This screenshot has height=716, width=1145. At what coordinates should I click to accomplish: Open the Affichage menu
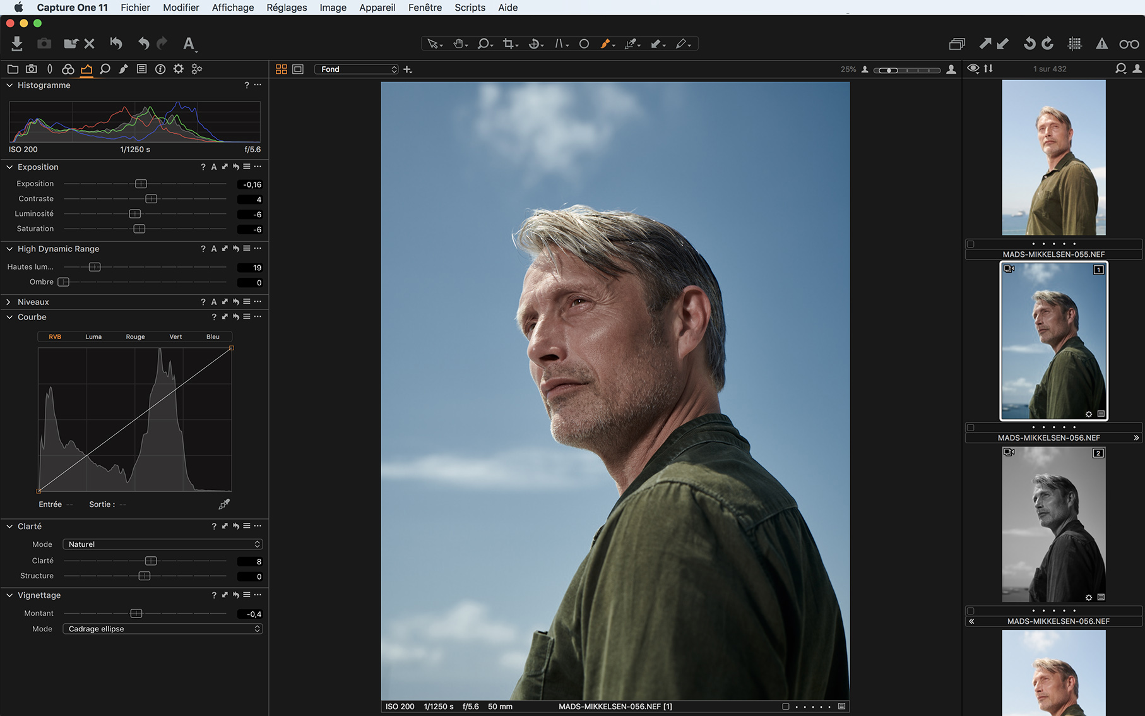click(232, 7)
